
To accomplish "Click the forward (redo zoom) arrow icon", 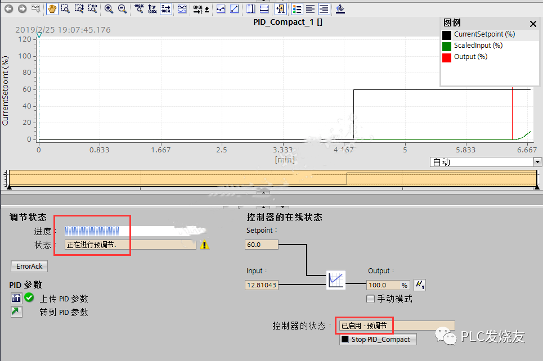I will coord(22,8).
